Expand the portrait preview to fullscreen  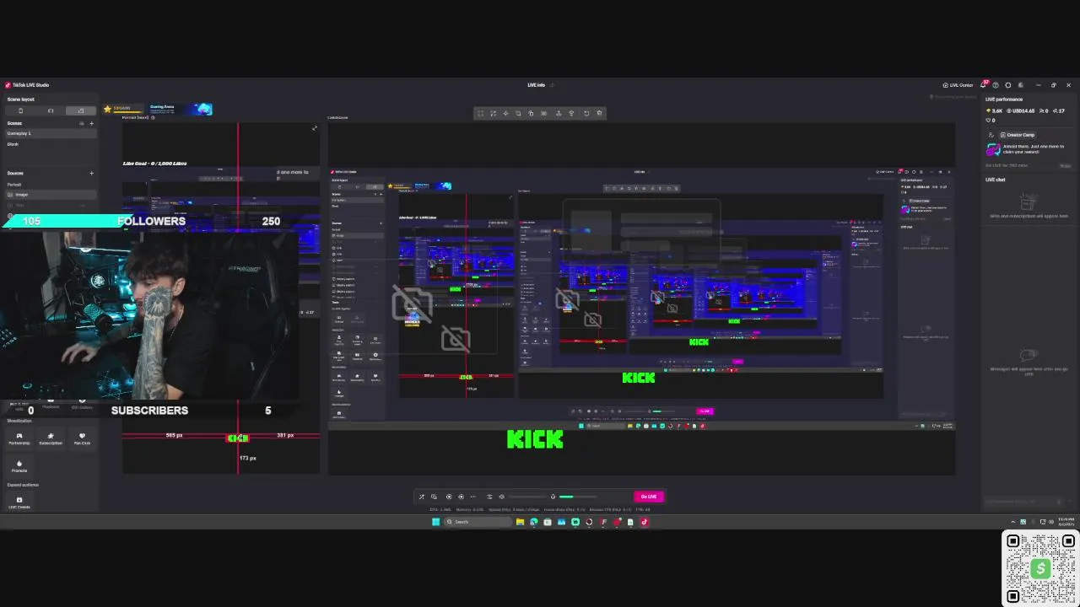pos(315,128)
